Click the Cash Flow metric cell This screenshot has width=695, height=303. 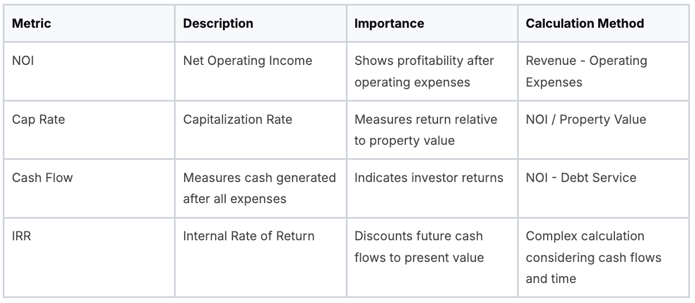(42, 178)
